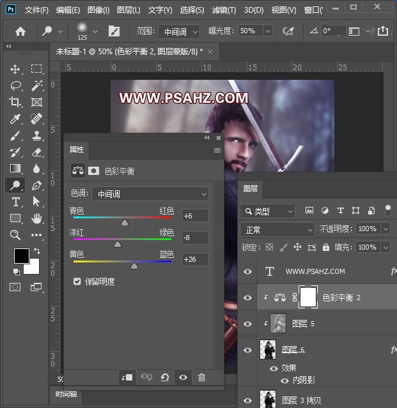Click the Cyan-Red slider handle
This screenshot has width=397, height=408.
125,222
